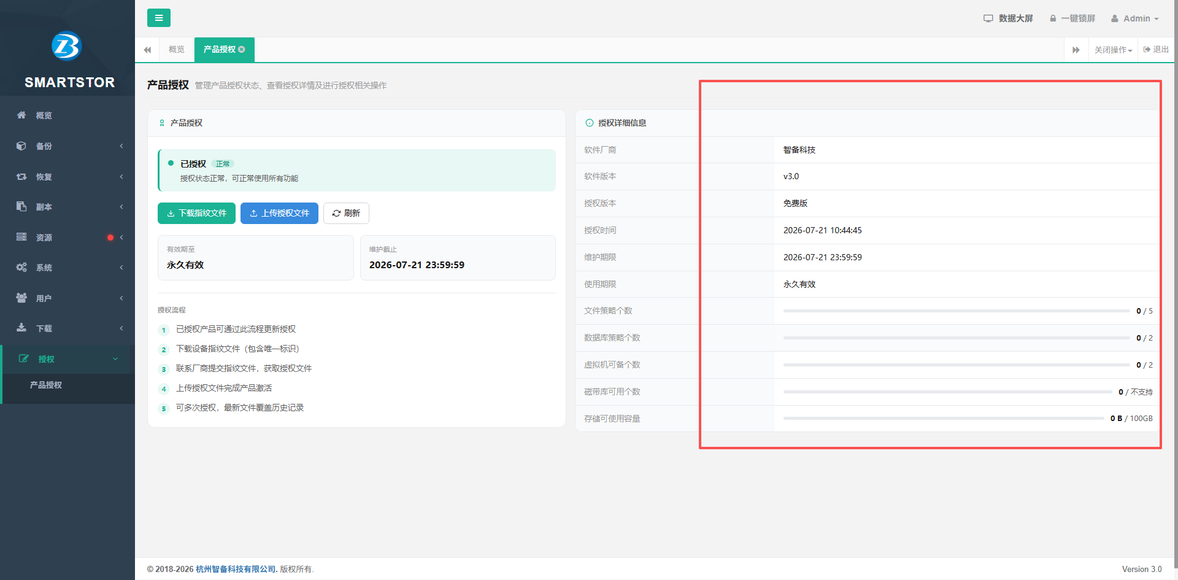Expand the 恢复 sidebar menu

click(121, 176)
